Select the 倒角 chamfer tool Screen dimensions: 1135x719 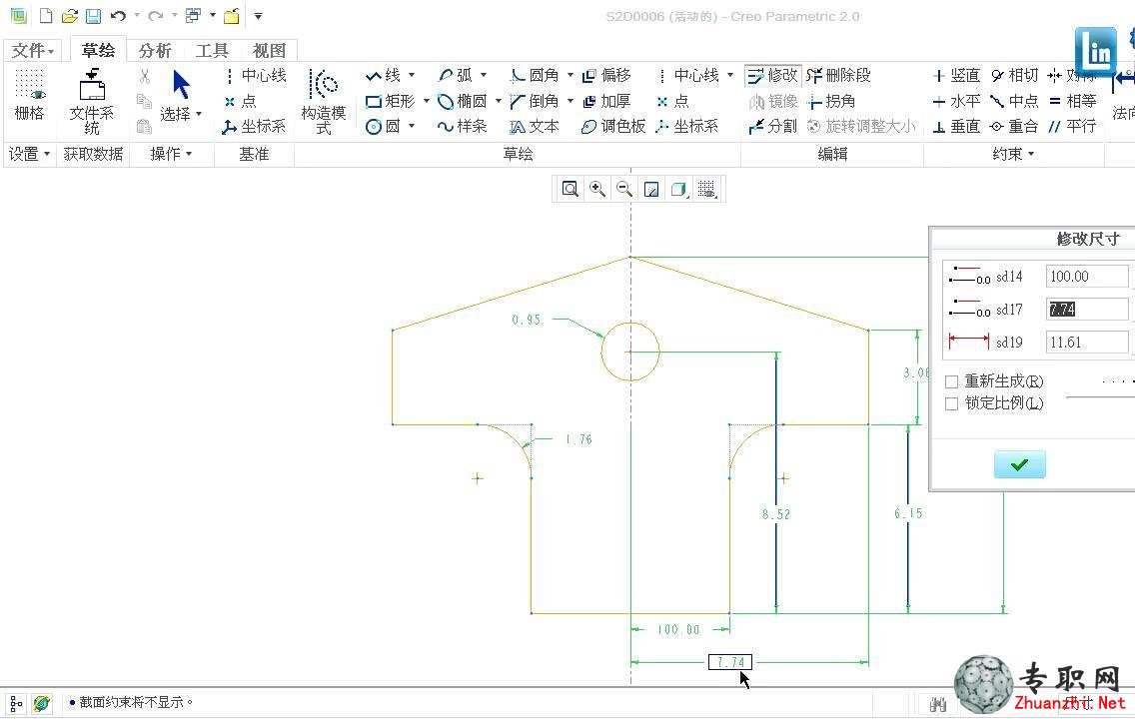(535, 101)
